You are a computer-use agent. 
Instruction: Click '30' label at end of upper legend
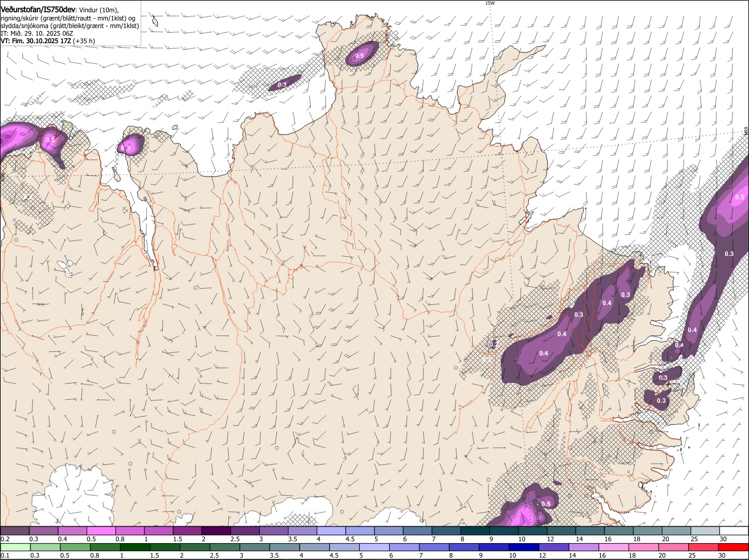(723, 539)
